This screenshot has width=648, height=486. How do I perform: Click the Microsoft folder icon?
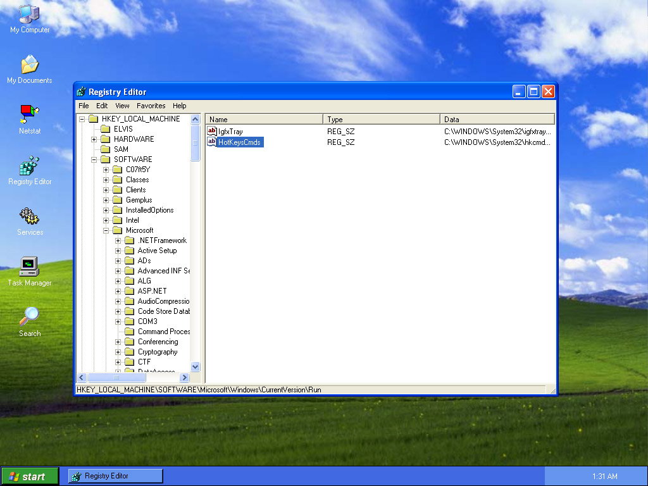click(x=117, y=230)
